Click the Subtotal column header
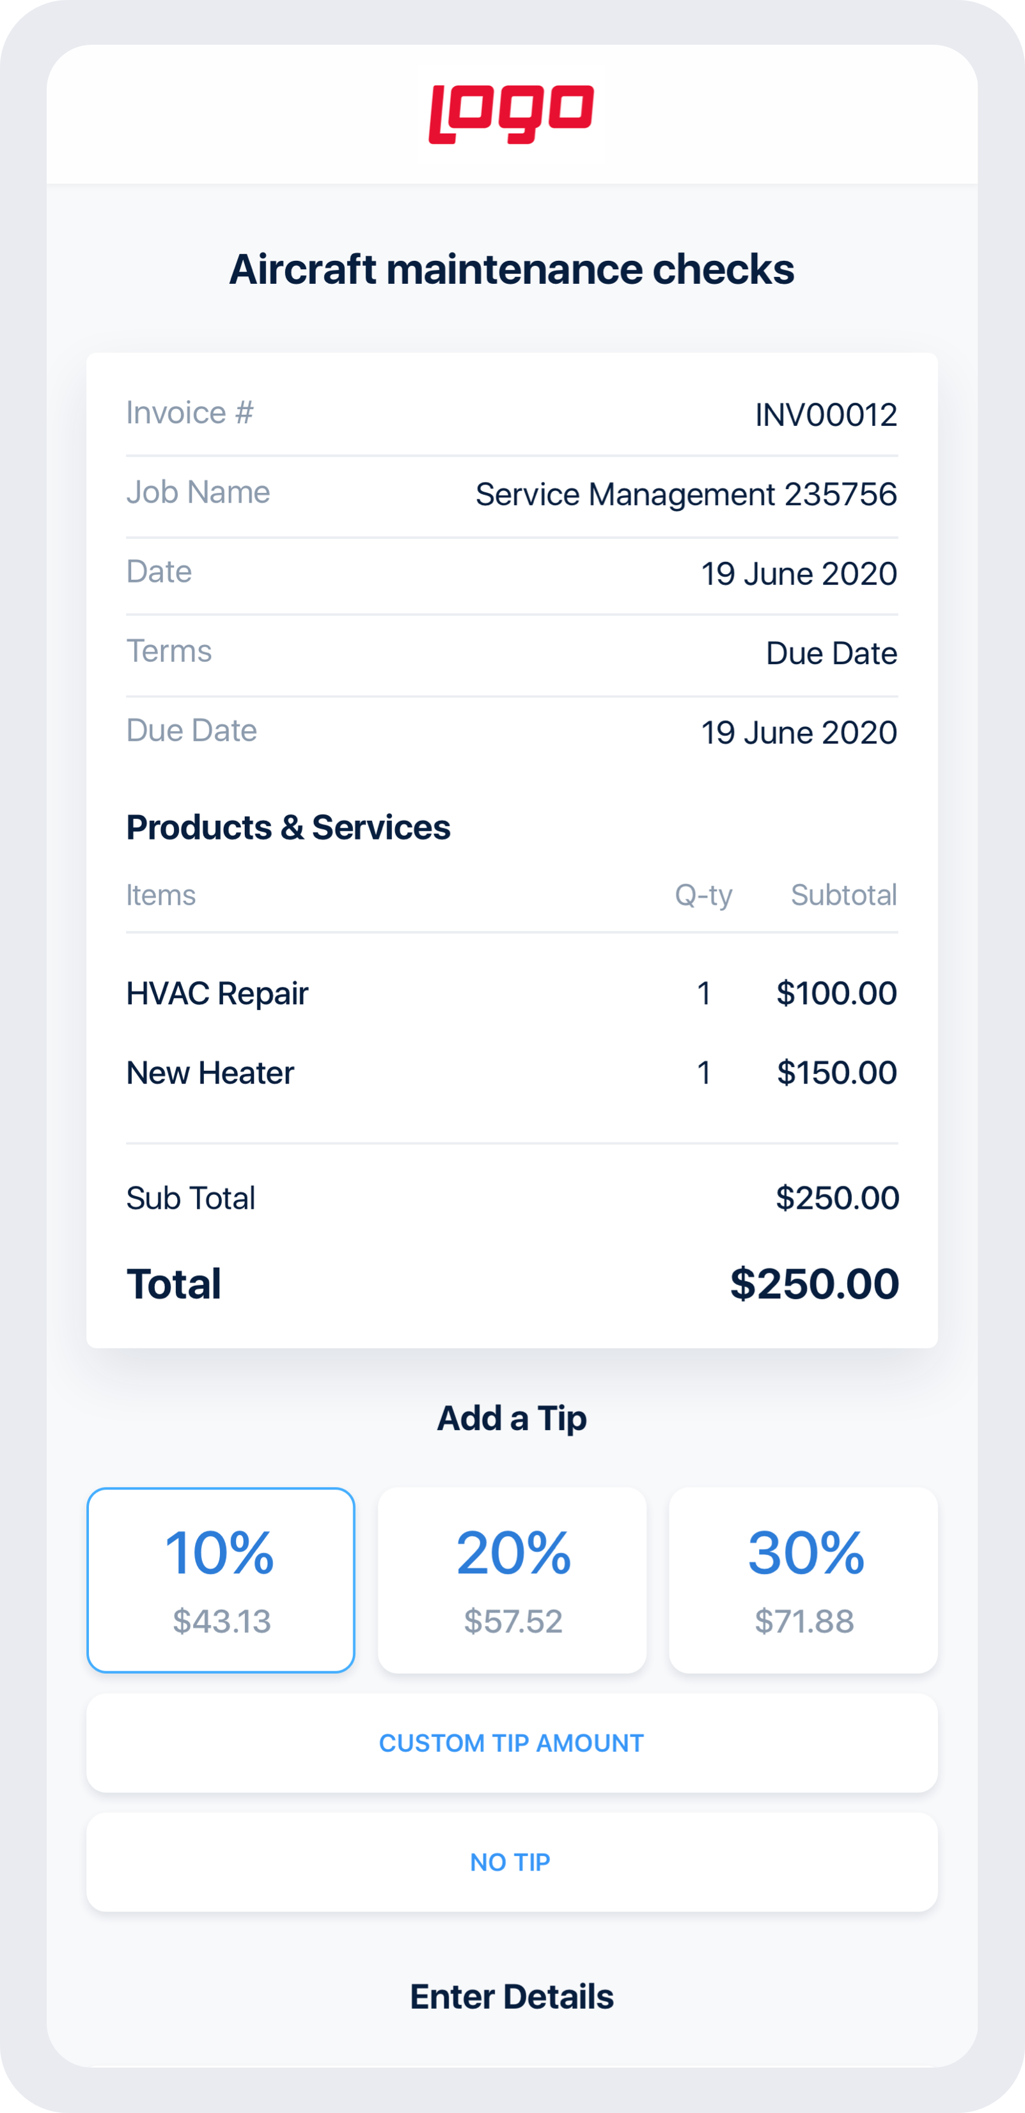 tap(843, 895)
